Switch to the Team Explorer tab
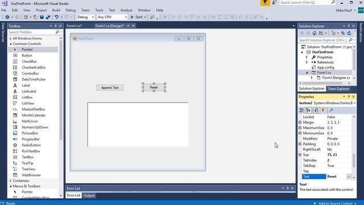The image size is (364, 205). 338,89
